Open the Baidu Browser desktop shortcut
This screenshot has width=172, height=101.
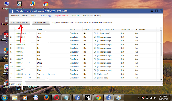tap(6, 69)
